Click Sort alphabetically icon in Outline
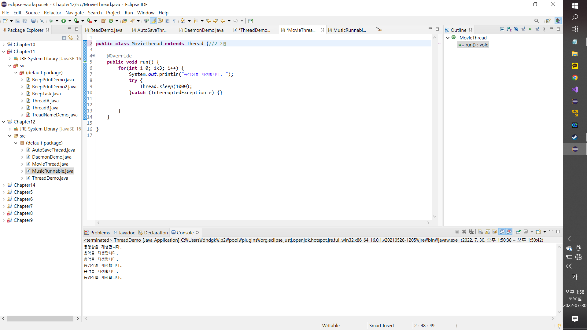This screenshot has height=330, width=587. coord(509,29)
